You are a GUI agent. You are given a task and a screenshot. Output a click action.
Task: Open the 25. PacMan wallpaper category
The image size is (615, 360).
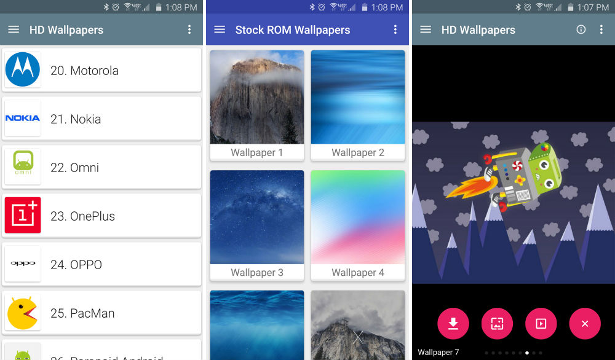[x=102, y=313]
